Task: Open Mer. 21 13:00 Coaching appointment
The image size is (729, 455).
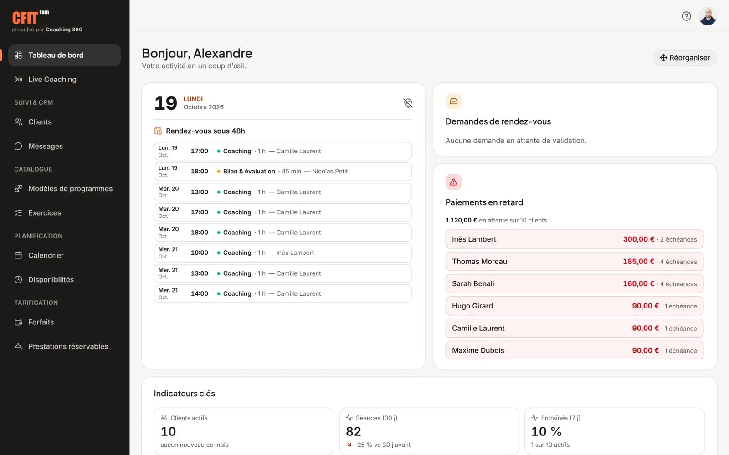Action: [283, 273]
